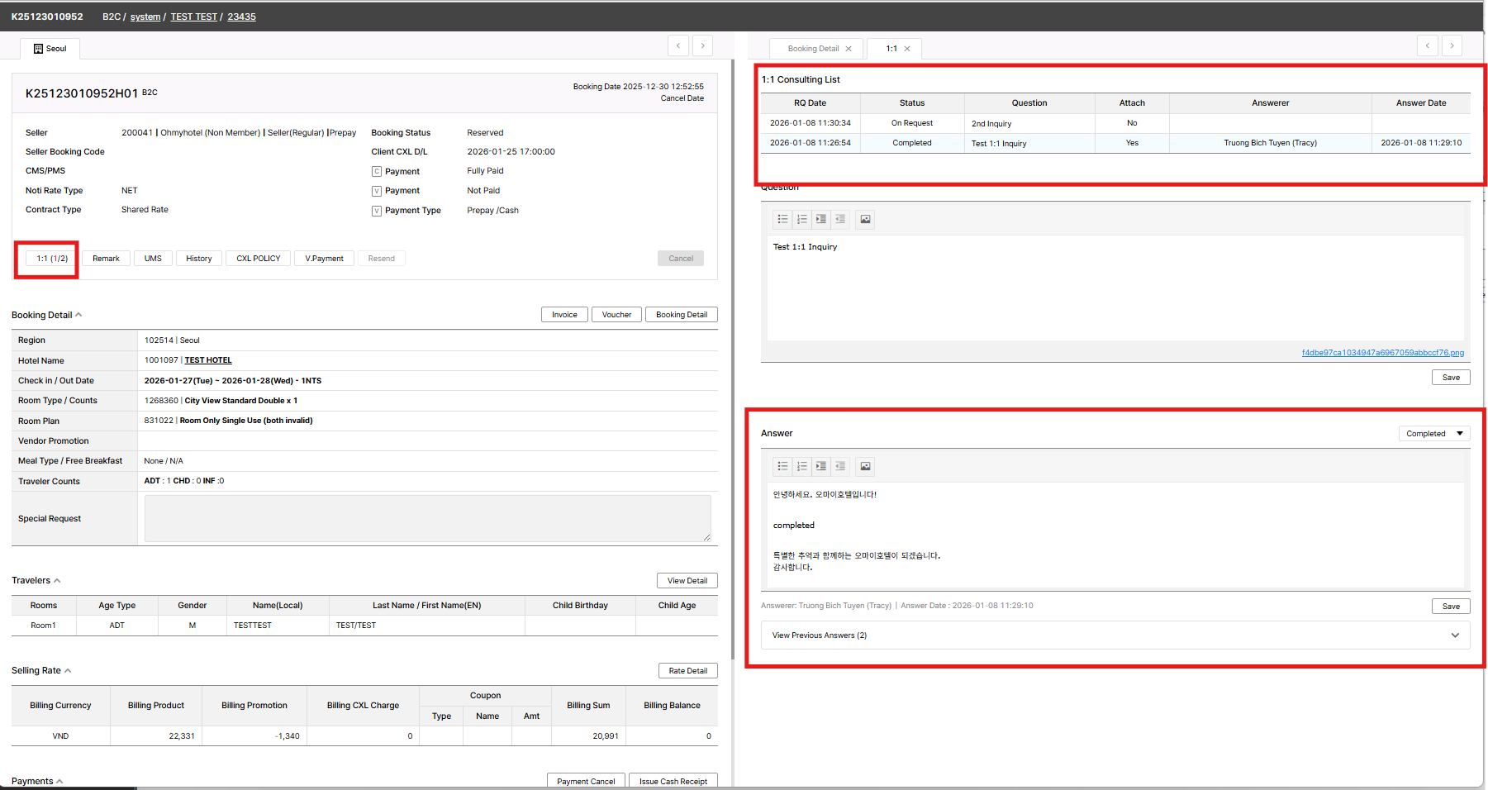This screenshot has width=1488, height=790.
Task: Click decrease indent icon in Answer editor
Action: tap(840, 466)
